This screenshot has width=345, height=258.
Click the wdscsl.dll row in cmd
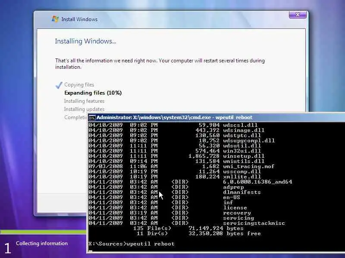click(x=173, y=125)
